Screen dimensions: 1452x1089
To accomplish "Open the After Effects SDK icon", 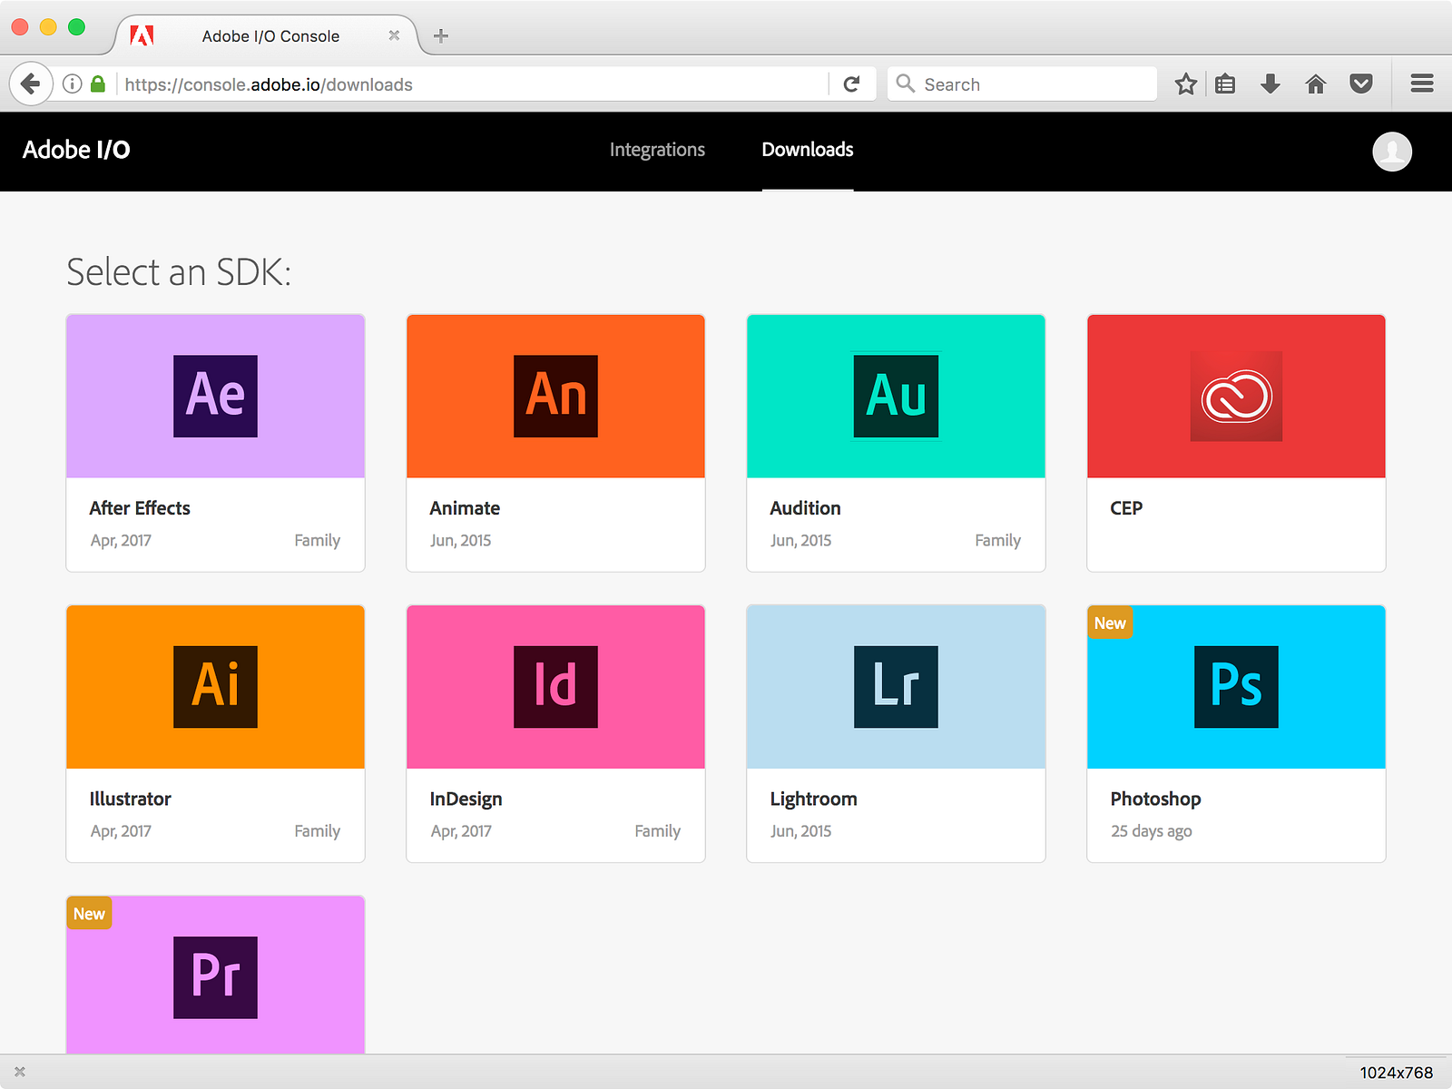I will (215, 396).
